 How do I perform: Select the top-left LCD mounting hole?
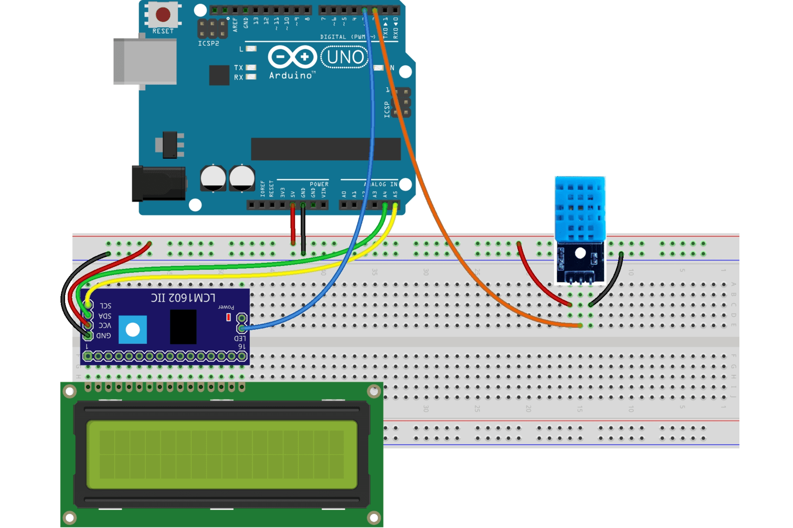69,391
